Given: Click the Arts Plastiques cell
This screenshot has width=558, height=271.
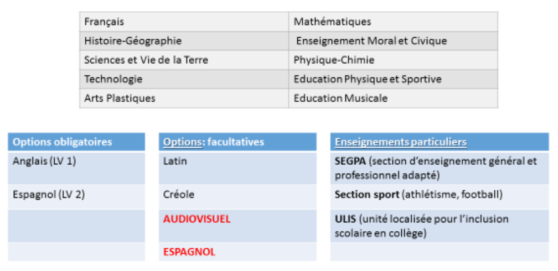Looking at the screenshot, I should click(x=120, y=98).
